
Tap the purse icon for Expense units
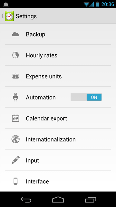coord(15,76)
